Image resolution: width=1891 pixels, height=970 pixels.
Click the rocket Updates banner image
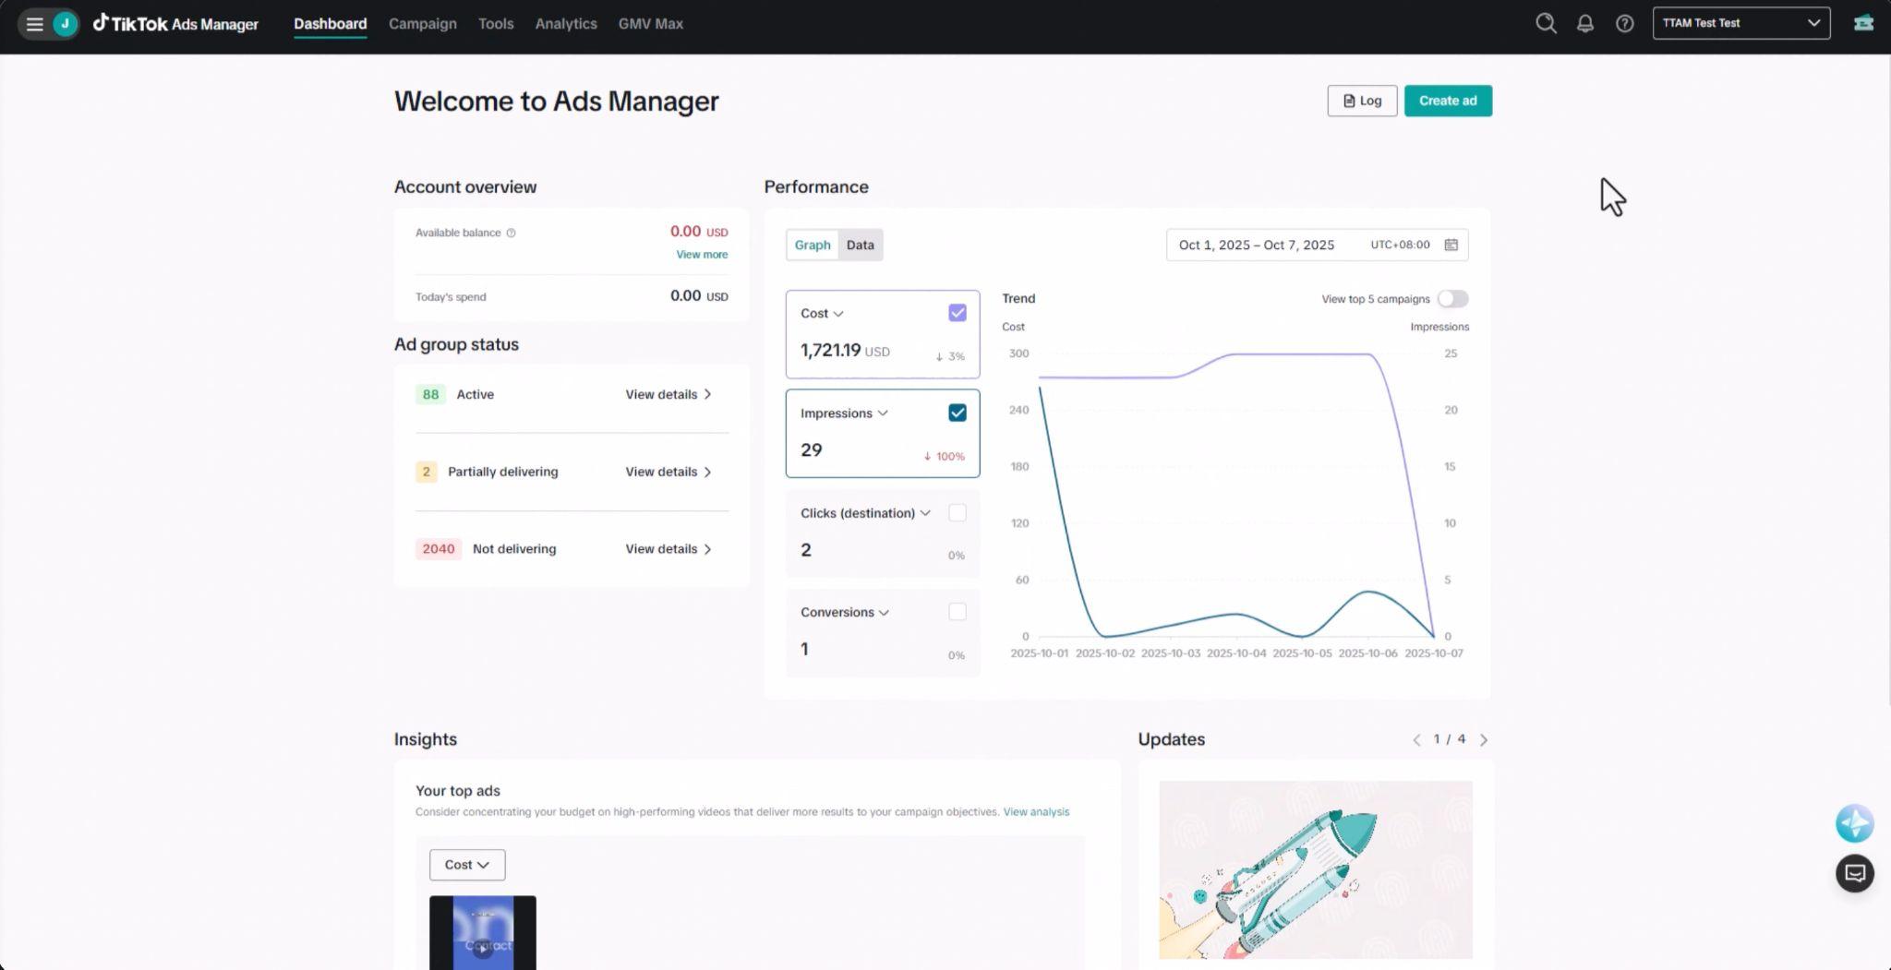(1316, 869)
